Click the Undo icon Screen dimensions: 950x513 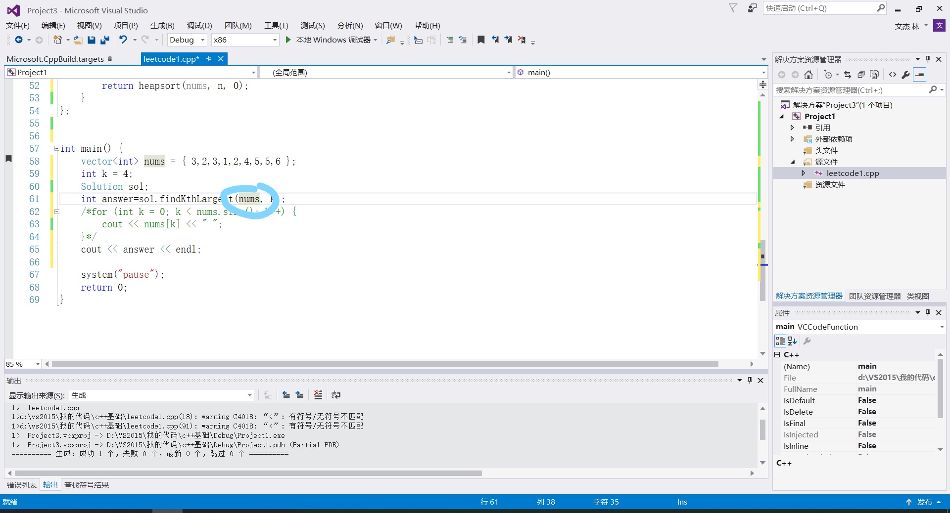124,40
